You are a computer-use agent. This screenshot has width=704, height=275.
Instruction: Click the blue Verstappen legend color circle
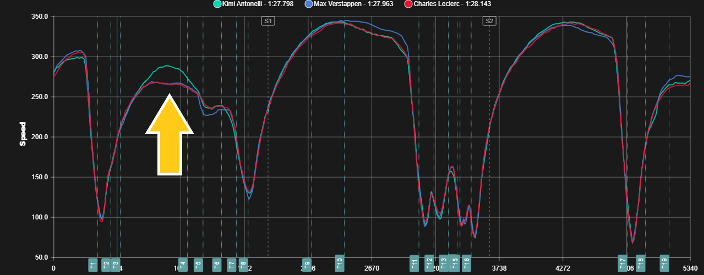click(x=308, y=4)
